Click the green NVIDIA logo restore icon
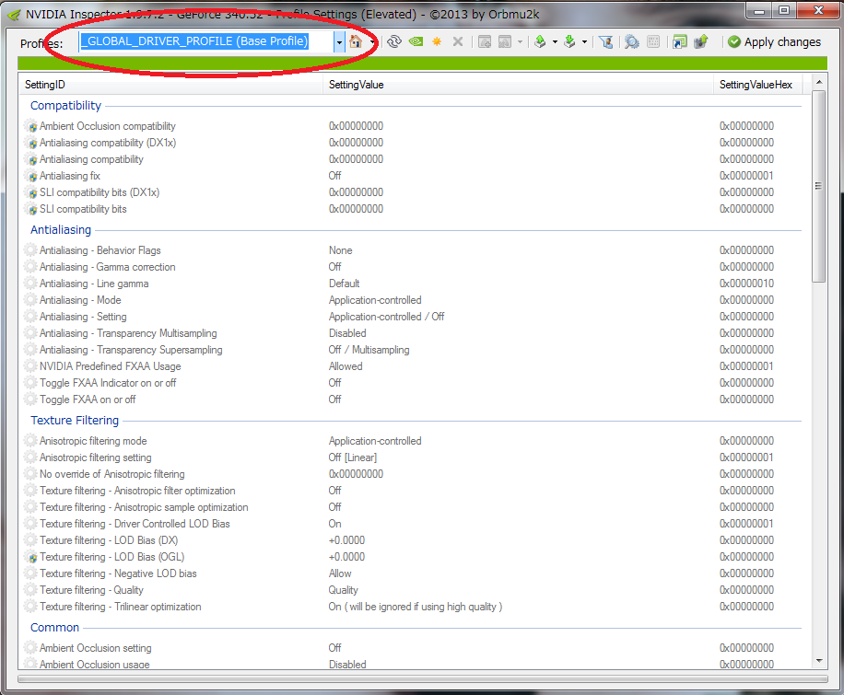Image resolution: width=844 pixels, height=695 pixels. [x=416, y=42]
